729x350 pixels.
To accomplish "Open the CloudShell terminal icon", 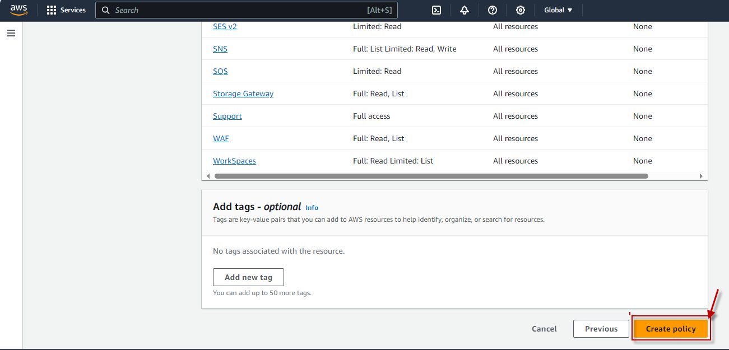I will tap(437, 10).
